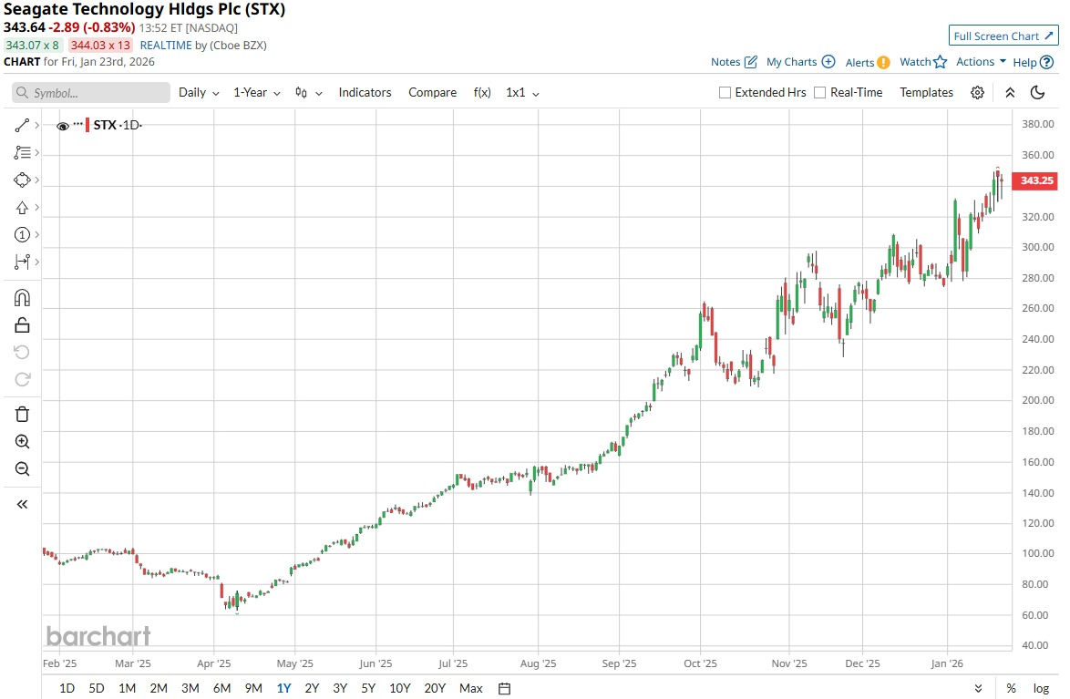Open the Fibonacci/text annotation tool
Viewport: 1070px width, 699px height.
click(22, 153)
